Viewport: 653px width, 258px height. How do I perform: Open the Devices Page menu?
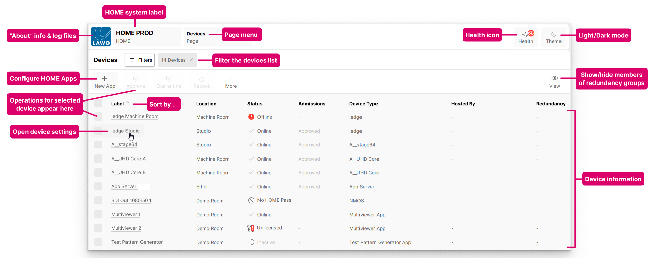click(x=196, y=37)
